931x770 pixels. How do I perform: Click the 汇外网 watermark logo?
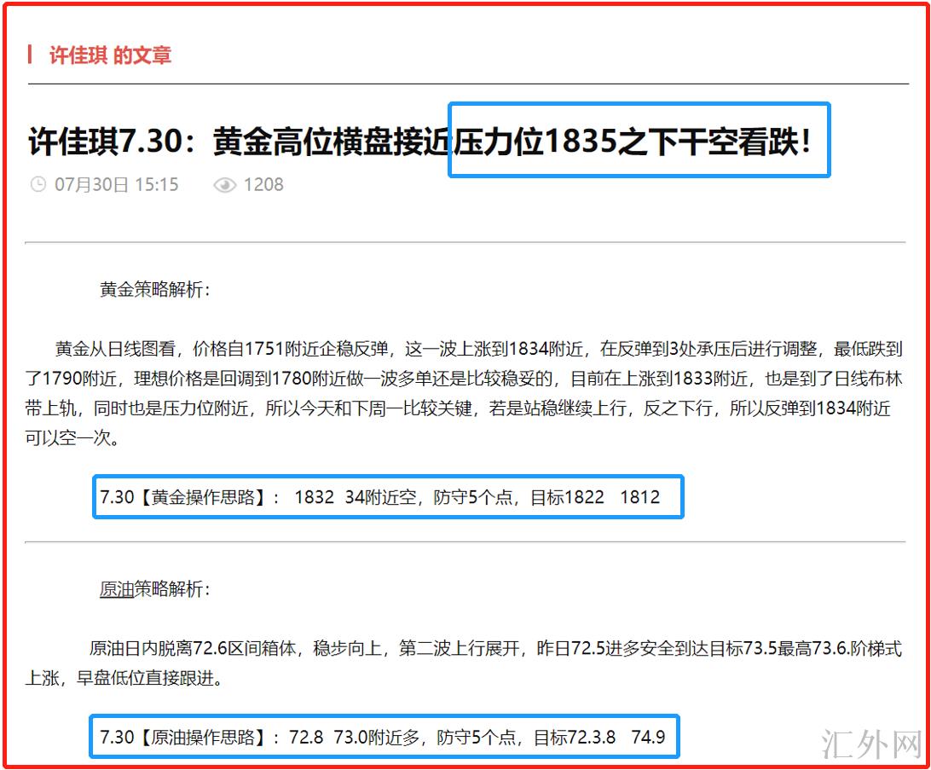pos(871,744)
